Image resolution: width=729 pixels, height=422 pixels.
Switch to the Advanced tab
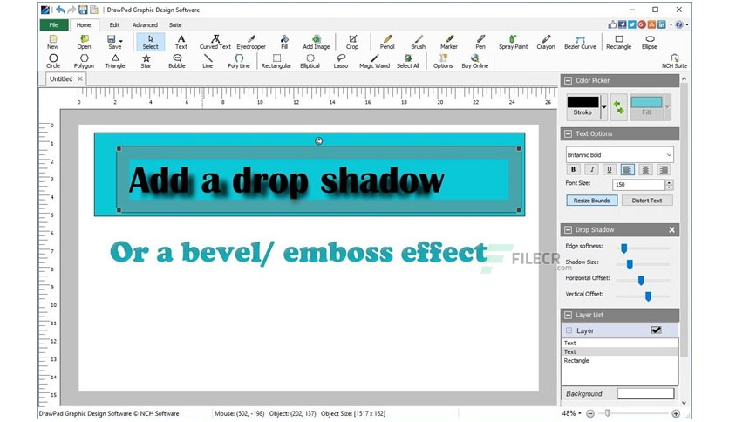coord(145,25)
